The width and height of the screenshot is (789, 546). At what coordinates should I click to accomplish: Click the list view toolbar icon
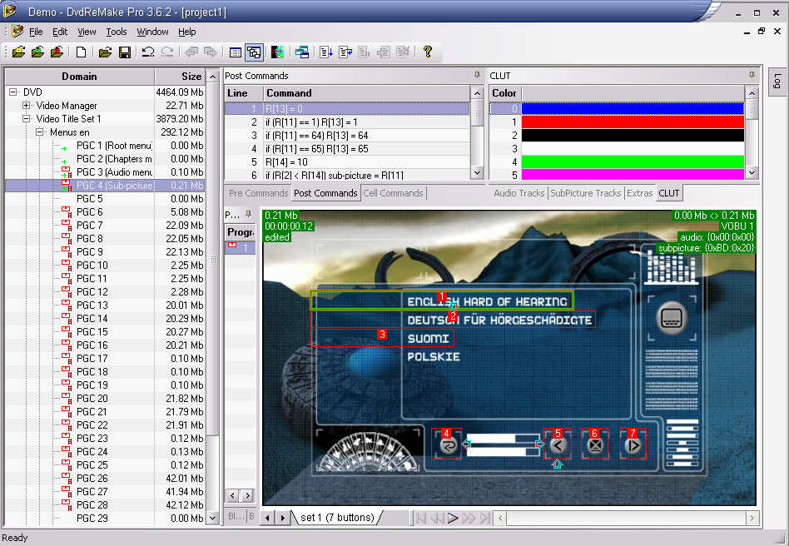click(x=235, y=52)
